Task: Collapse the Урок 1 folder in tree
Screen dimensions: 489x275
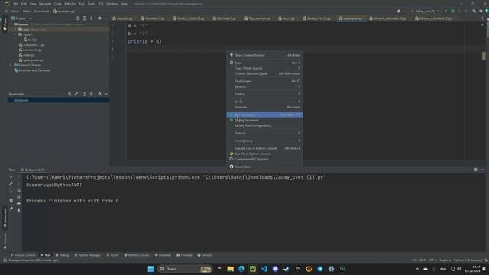Action: point(15,34)
